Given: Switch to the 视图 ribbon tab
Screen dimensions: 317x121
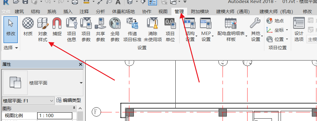Looking at the screenshot, I should 163,12.
